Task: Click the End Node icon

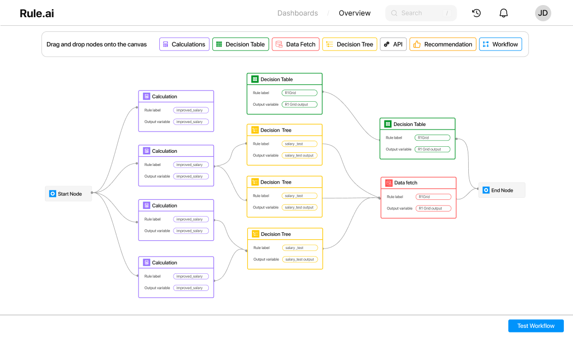Action: [x=486, y=190]
